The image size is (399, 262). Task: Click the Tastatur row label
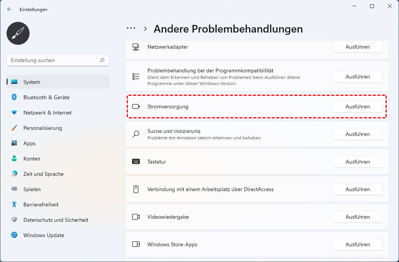click(157, 162)
